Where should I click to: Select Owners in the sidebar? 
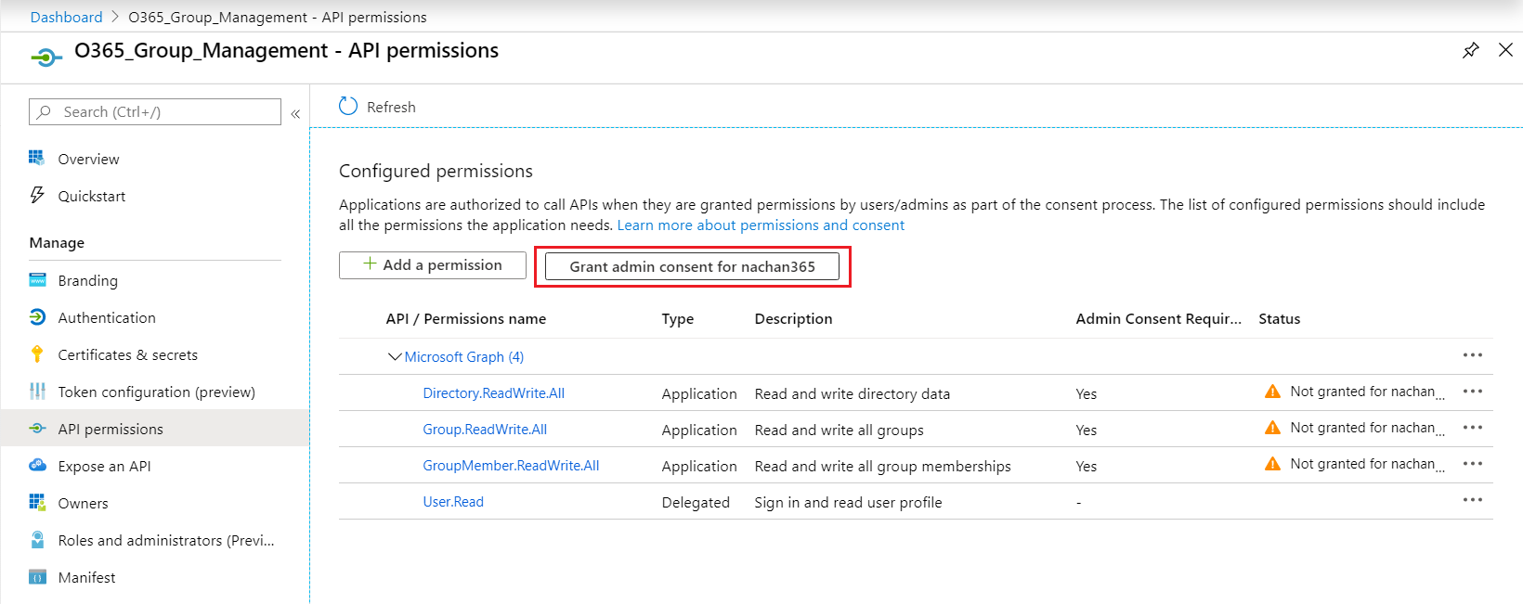pyautogui.click(x=83, y=503)
